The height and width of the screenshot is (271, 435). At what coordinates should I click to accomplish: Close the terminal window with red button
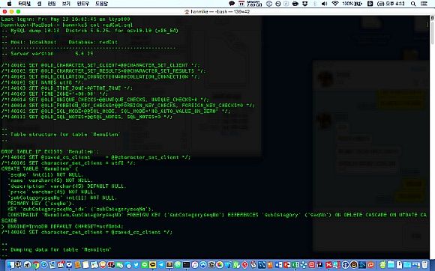click(x=4, y=12)
